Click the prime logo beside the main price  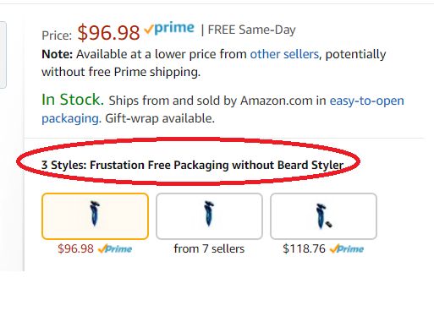coord(169,29)
